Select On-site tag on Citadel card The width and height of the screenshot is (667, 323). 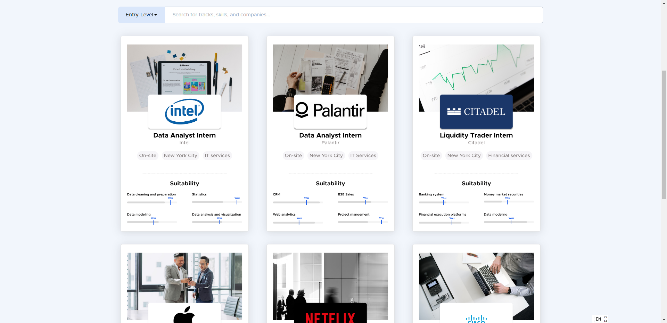click(431, 155)
